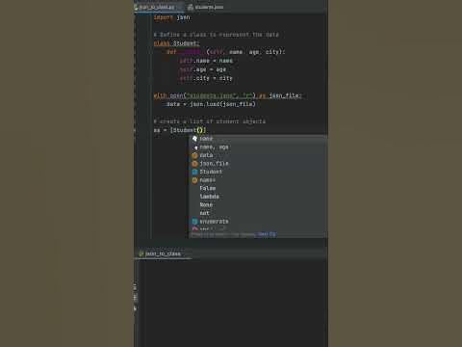Click the 'import json' code line
The width and height of the screenshot is (462, 347).
coord(171,17)
